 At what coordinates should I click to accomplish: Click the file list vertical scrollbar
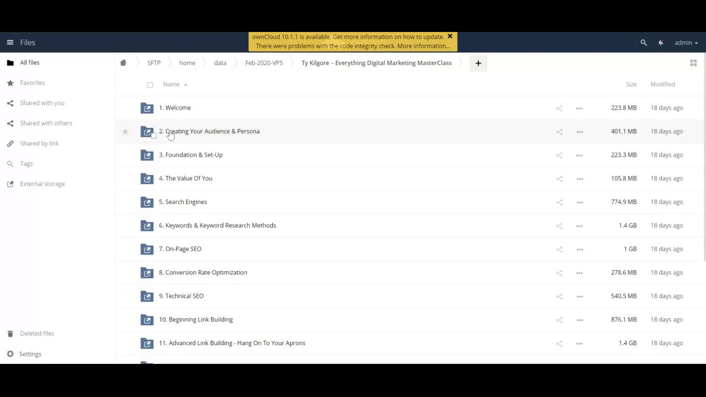click(704, 157)
